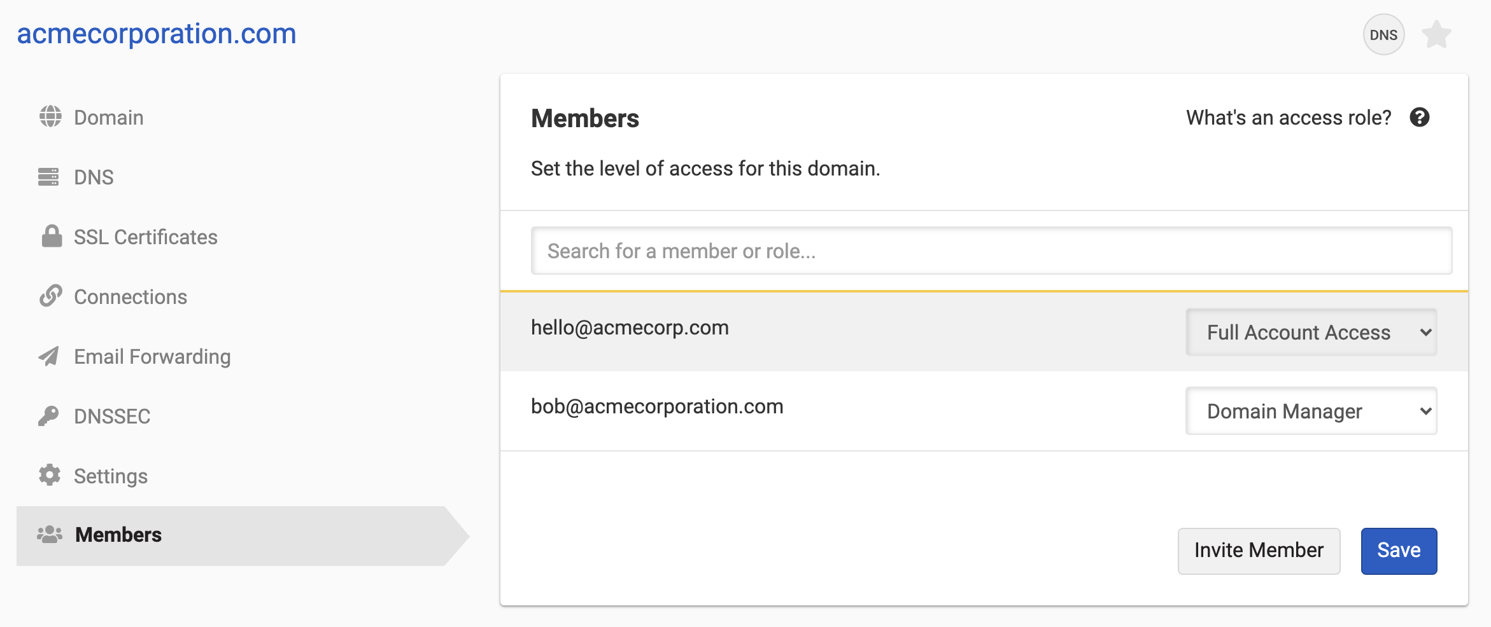Open the Members sidebar section
Screen dimensions: 1491x627
pyautogui.click(x=118, y=535)
